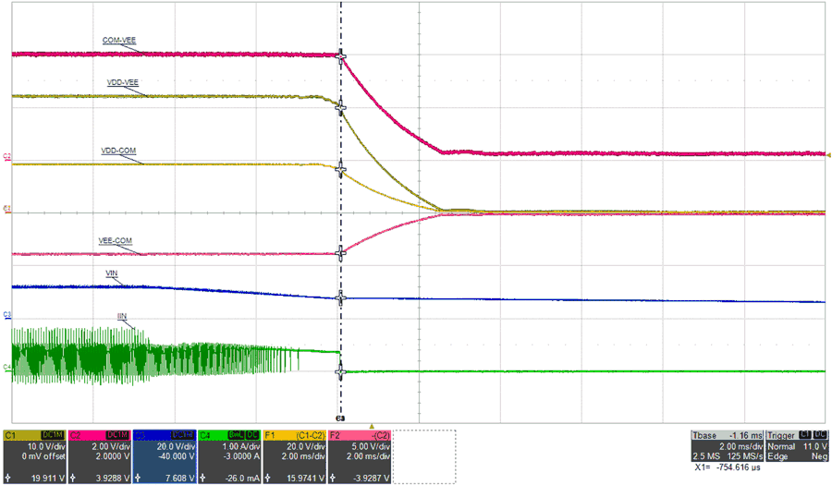Click the cursor marker on COM-VEE trace
This screenshot has height=485, width=832.
(340, 55)
